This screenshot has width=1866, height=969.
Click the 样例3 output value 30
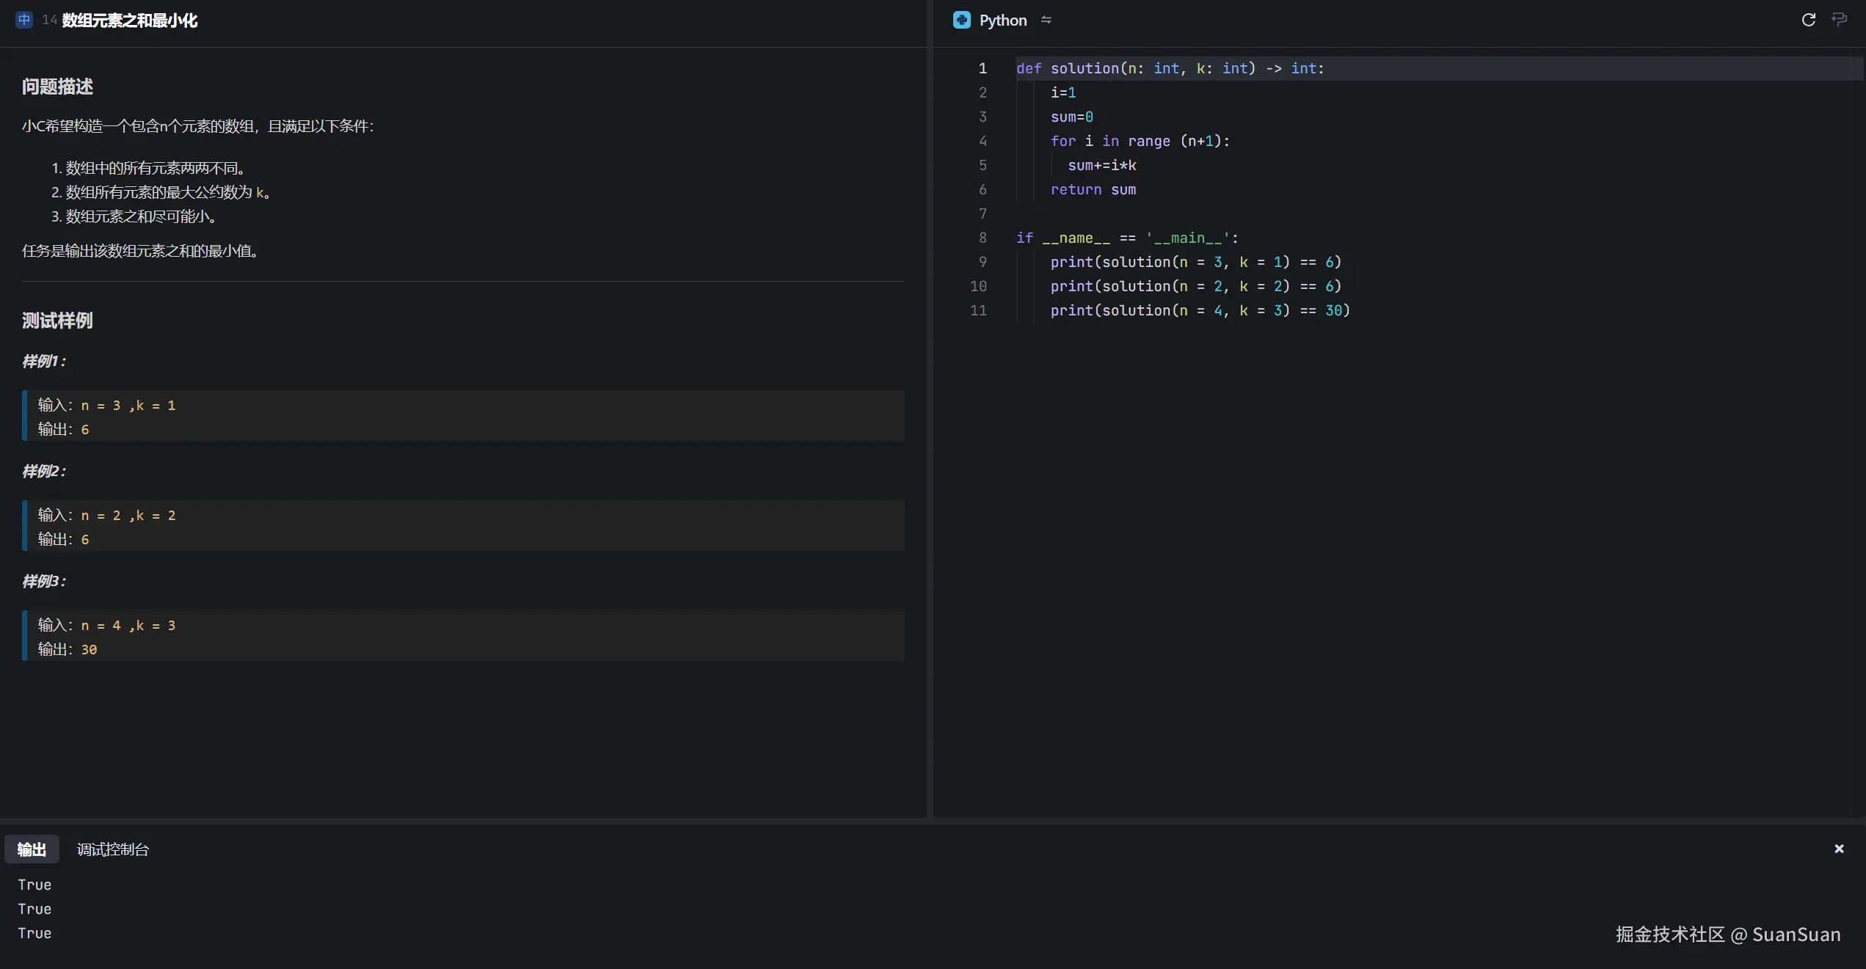(89, 650)
